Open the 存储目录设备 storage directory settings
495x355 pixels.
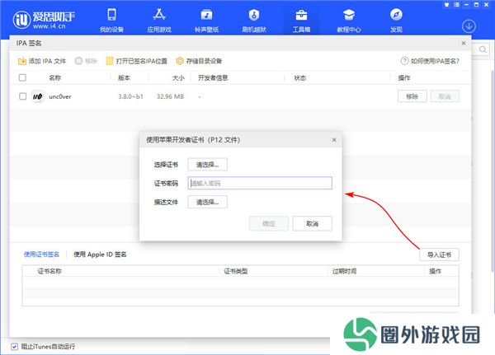[x=199, y=61]
